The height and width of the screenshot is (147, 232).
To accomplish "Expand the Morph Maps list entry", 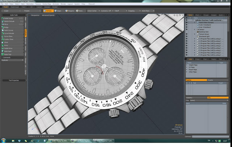I will [187, 70].
